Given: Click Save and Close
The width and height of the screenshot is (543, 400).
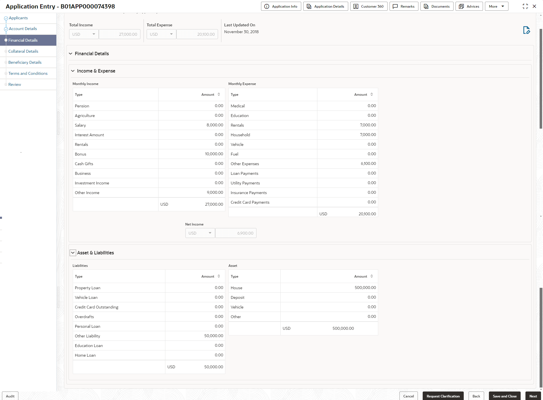Looking at the screenshot, I should tap(504, 396).
